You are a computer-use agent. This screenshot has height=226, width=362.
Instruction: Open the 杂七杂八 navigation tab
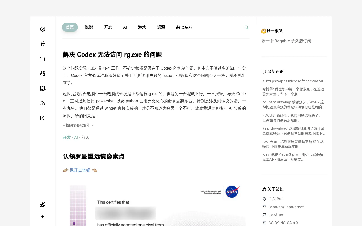184,27
